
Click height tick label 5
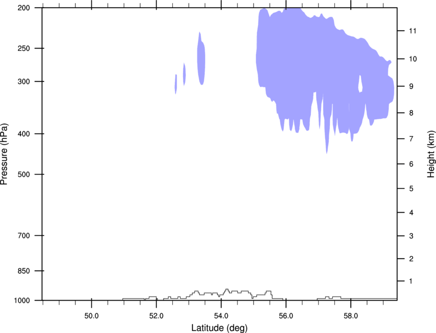(411, 189)
